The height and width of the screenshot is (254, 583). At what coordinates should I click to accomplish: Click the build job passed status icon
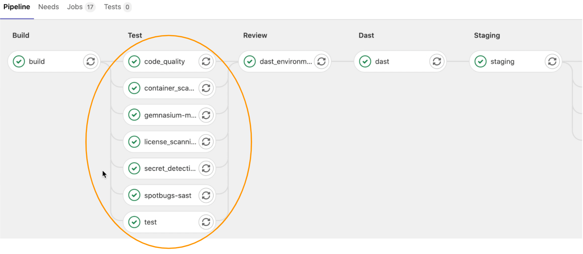pyautogui.click(x=19, y=61)
